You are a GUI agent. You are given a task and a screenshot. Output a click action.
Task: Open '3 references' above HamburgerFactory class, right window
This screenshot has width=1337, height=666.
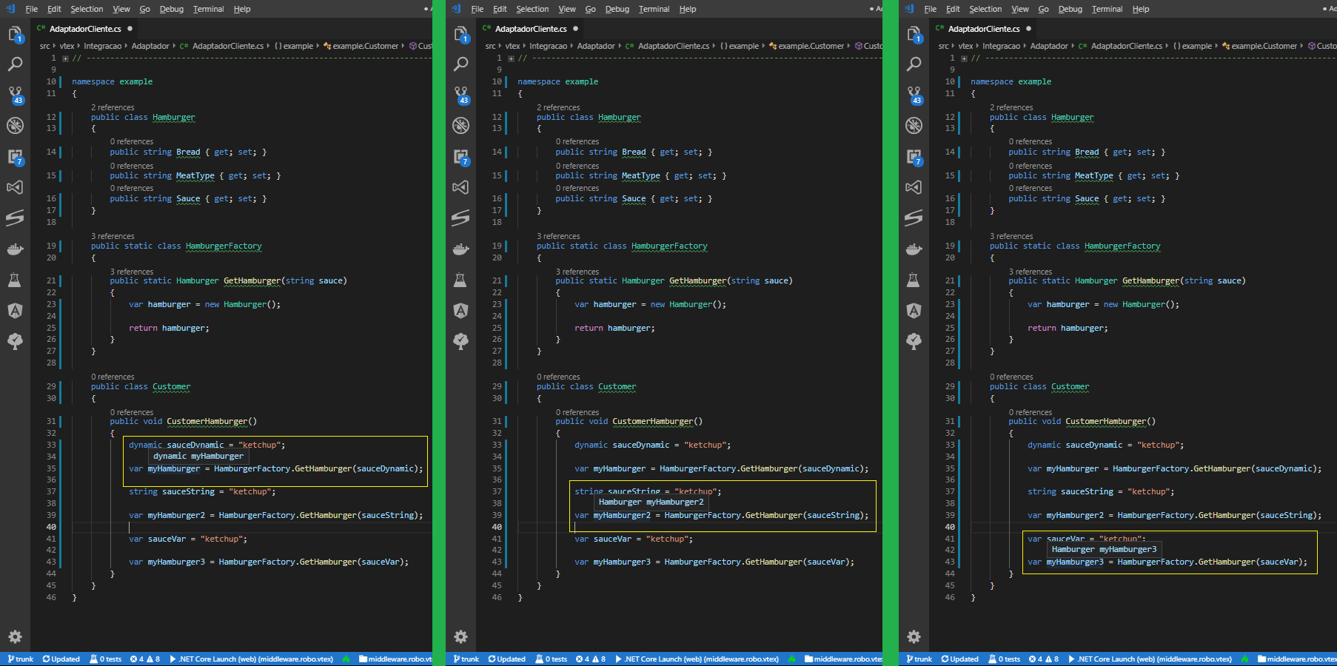(1011, 236)
